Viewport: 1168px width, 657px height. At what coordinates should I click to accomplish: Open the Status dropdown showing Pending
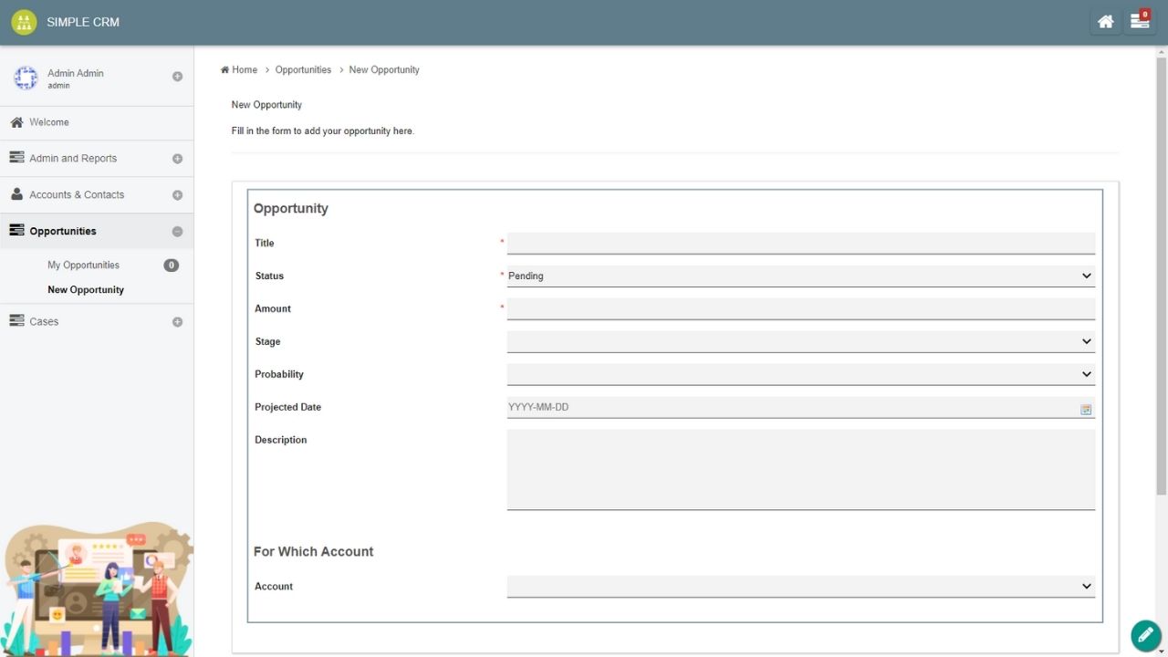click(800, 276)
